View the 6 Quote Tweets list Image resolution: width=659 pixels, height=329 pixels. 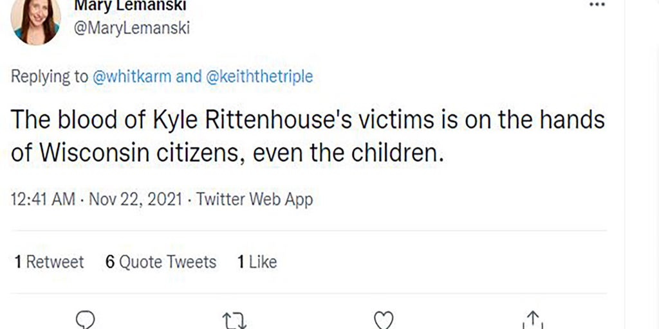click(161, 262)
